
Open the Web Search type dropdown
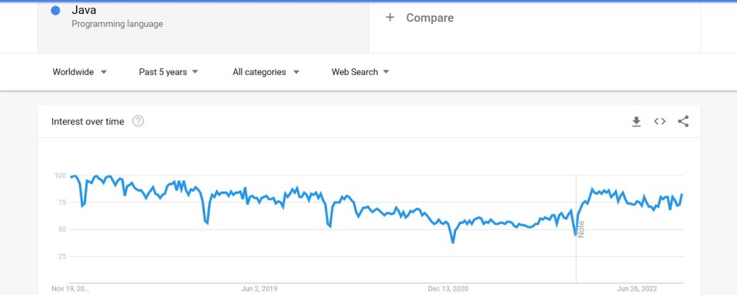(360, 72)
